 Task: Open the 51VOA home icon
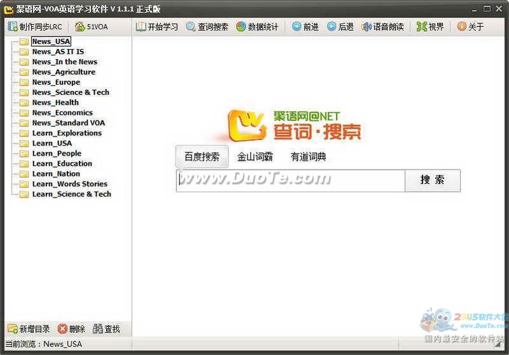click(80, 27)
